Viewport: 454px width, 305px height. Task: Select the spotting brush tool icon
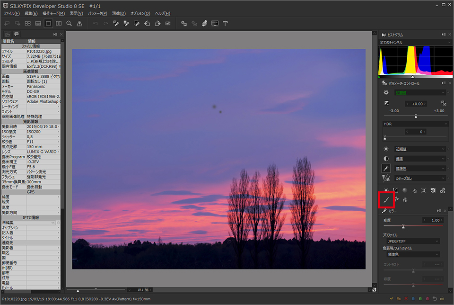(386, 200)
